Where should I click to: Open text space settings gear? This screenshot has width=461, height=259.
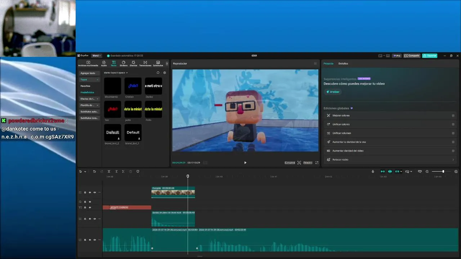click(165, 73)
